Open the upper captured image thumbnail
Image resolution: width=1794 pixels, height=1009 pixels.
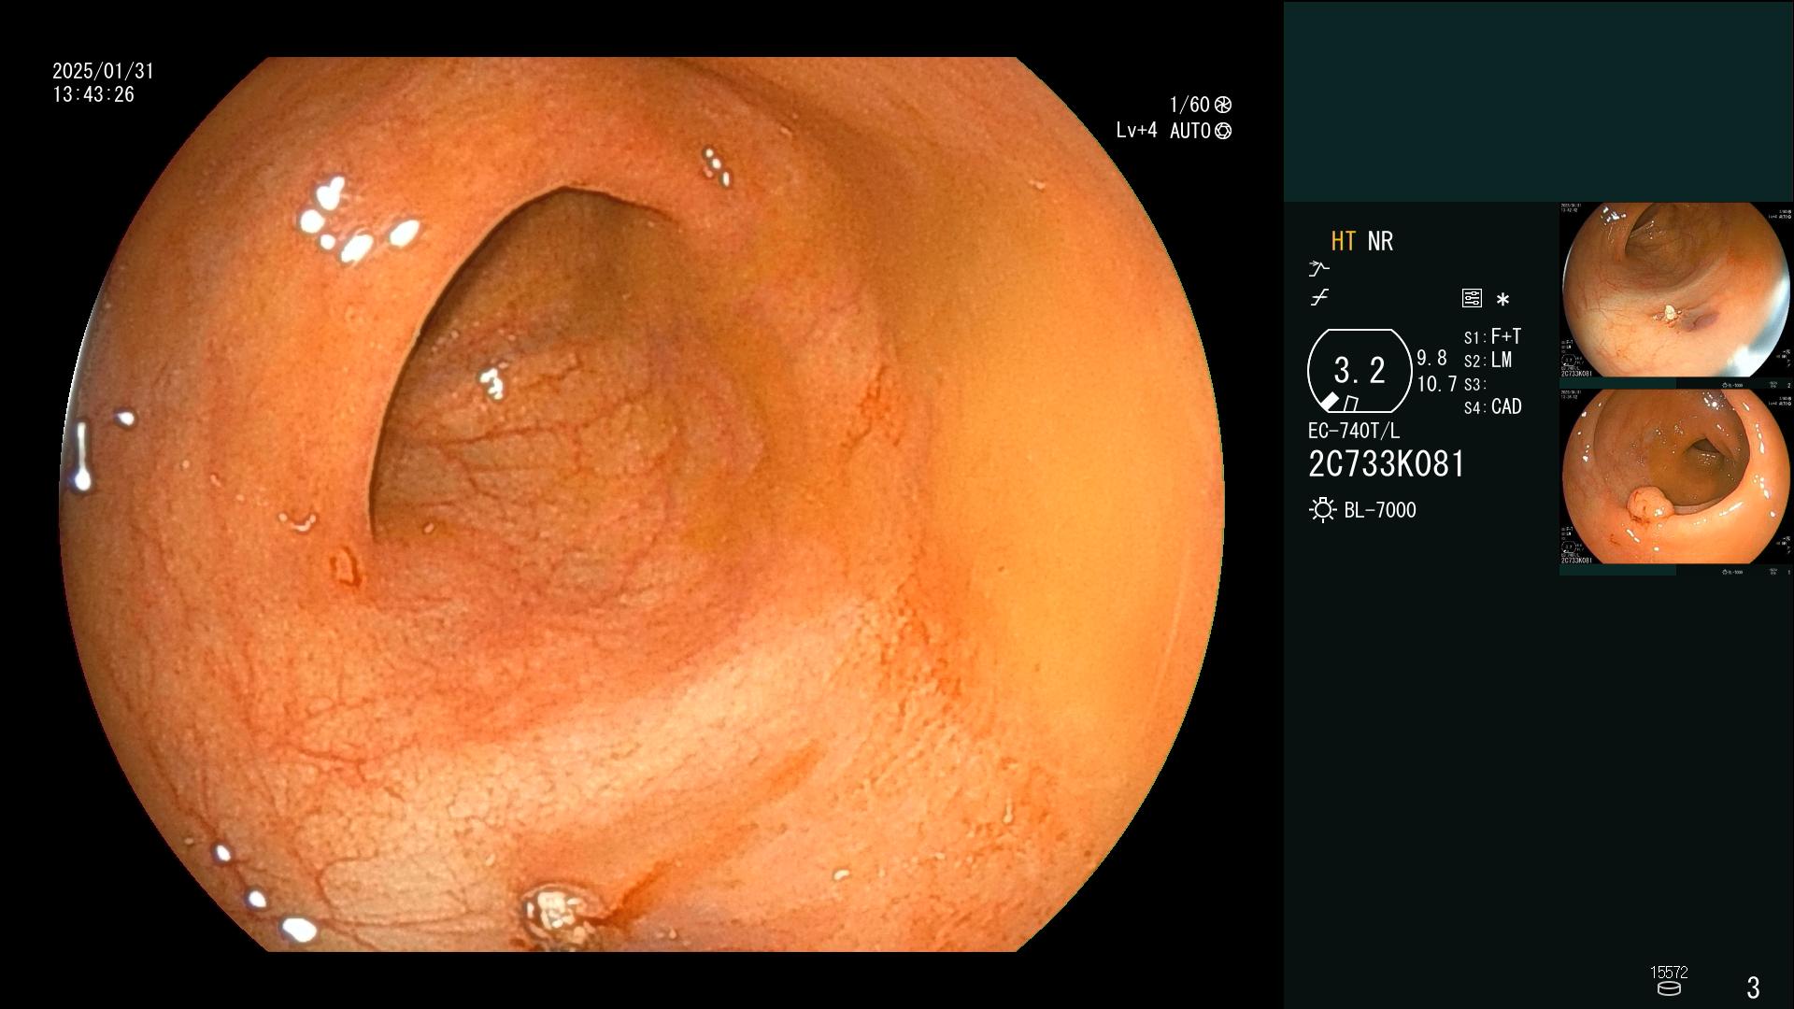(x=1675, y=290)
